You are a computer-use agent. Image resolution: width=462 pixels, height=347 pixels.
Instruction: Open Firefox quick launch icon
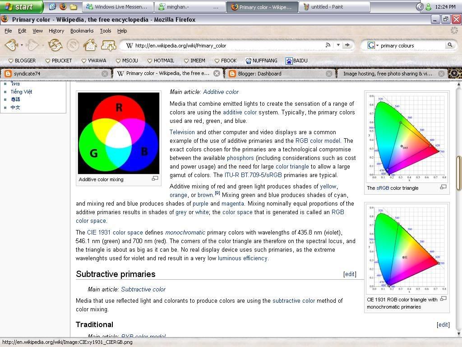coord(63,6)
